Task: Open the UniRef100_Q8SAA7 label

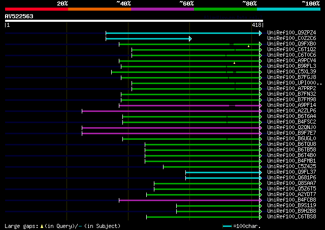Action: [291, 183]
